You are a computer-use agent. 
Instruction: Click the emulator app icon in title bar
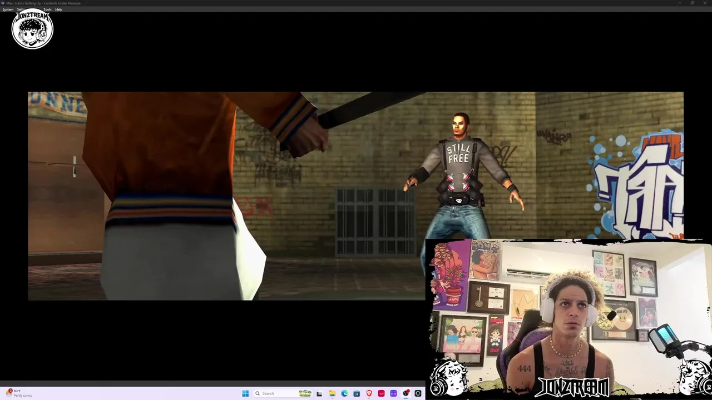pos(3,3)
